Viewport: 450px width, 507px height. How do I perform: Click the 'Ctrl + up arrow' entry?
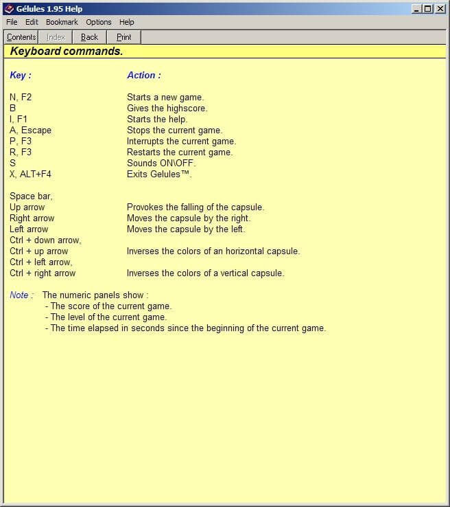tap(38, 251)
